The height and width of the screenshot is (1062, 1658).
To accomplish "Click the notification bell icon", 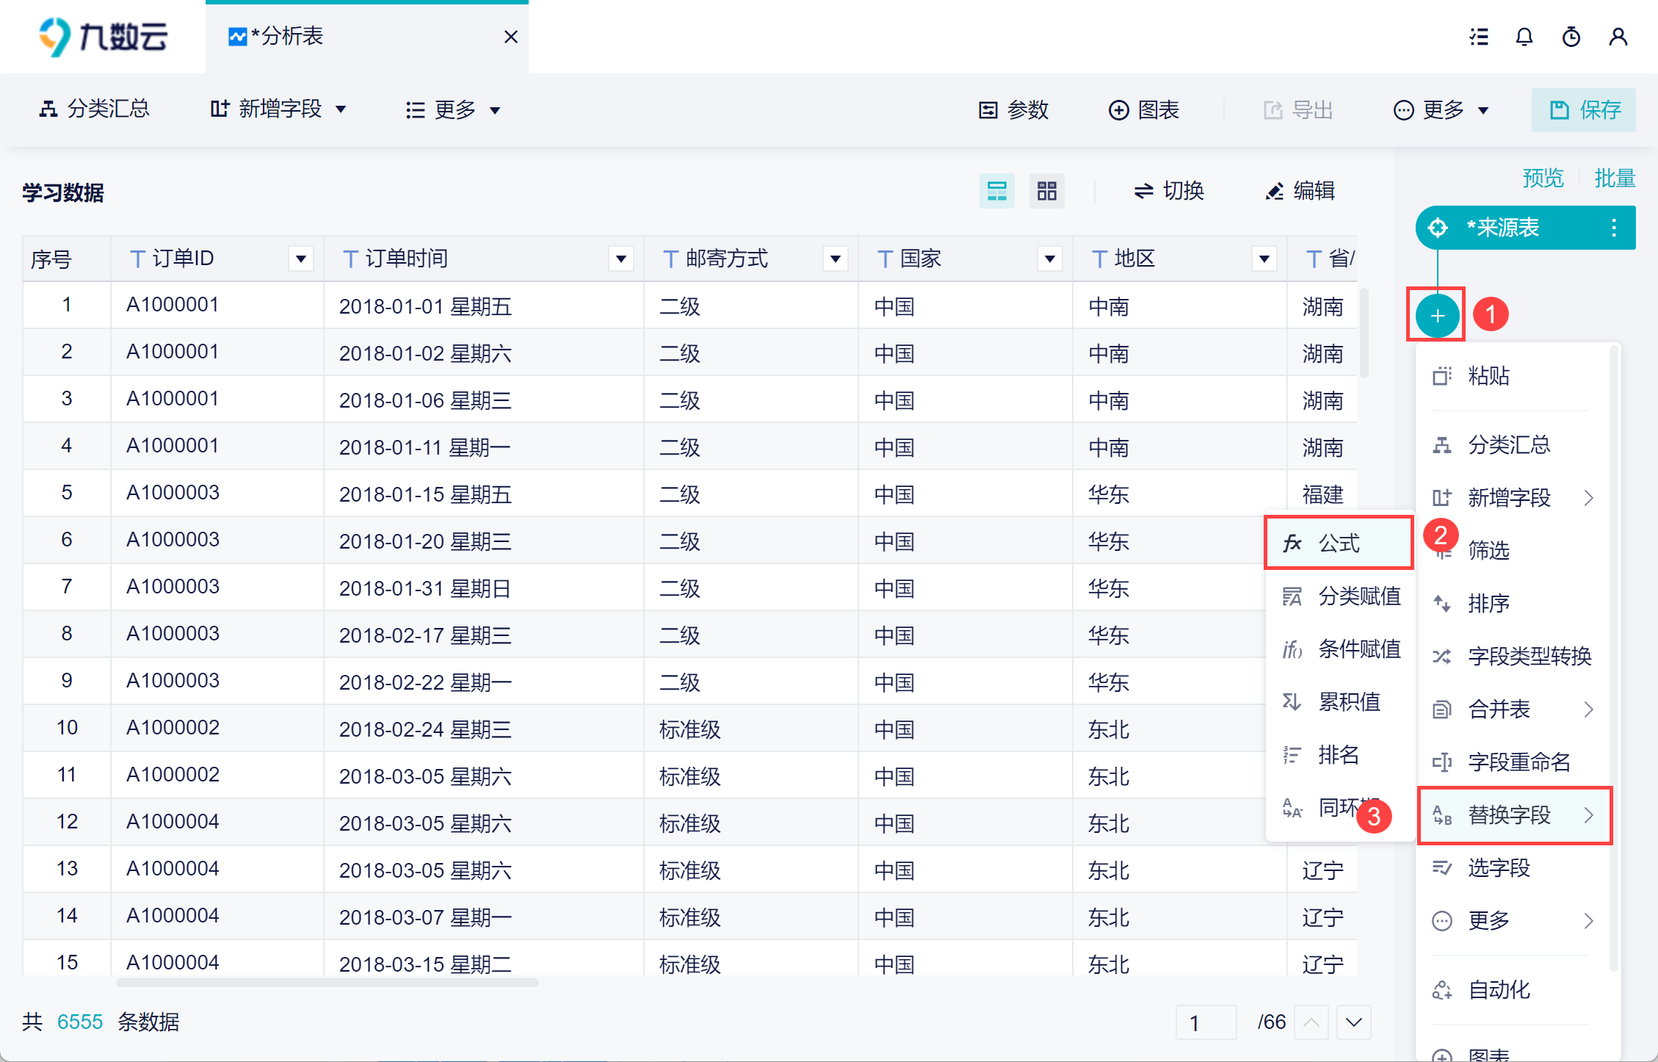I will 1524,37.
